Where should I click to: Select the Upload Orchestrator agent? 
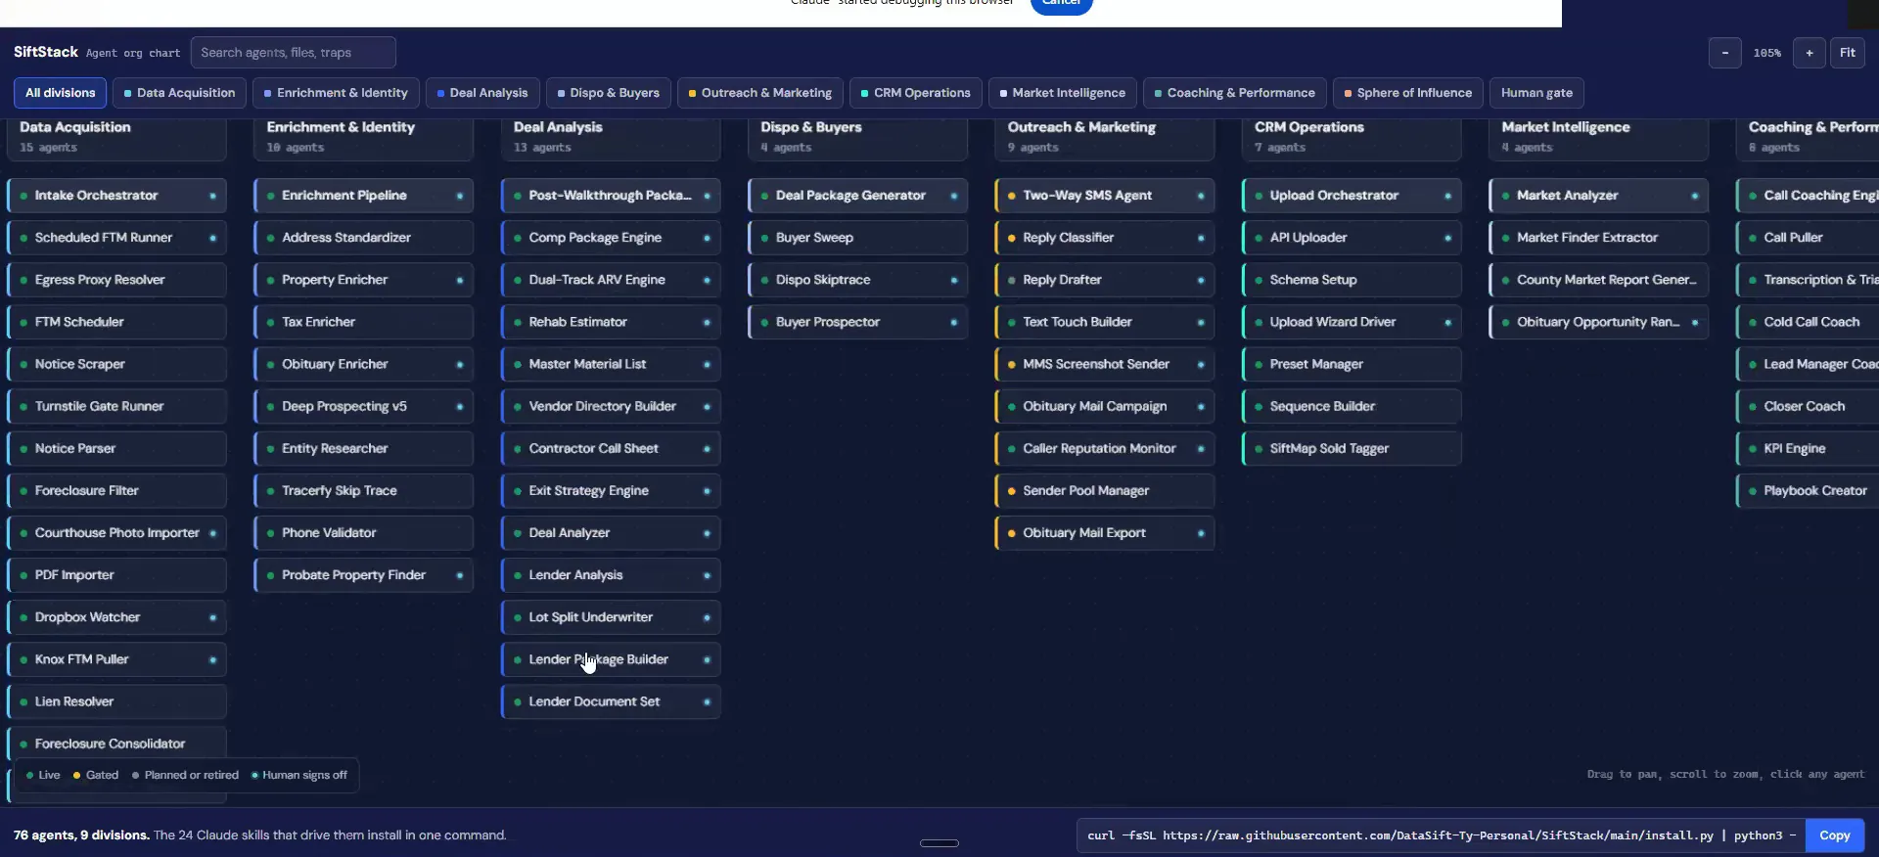pos(1352,196)
